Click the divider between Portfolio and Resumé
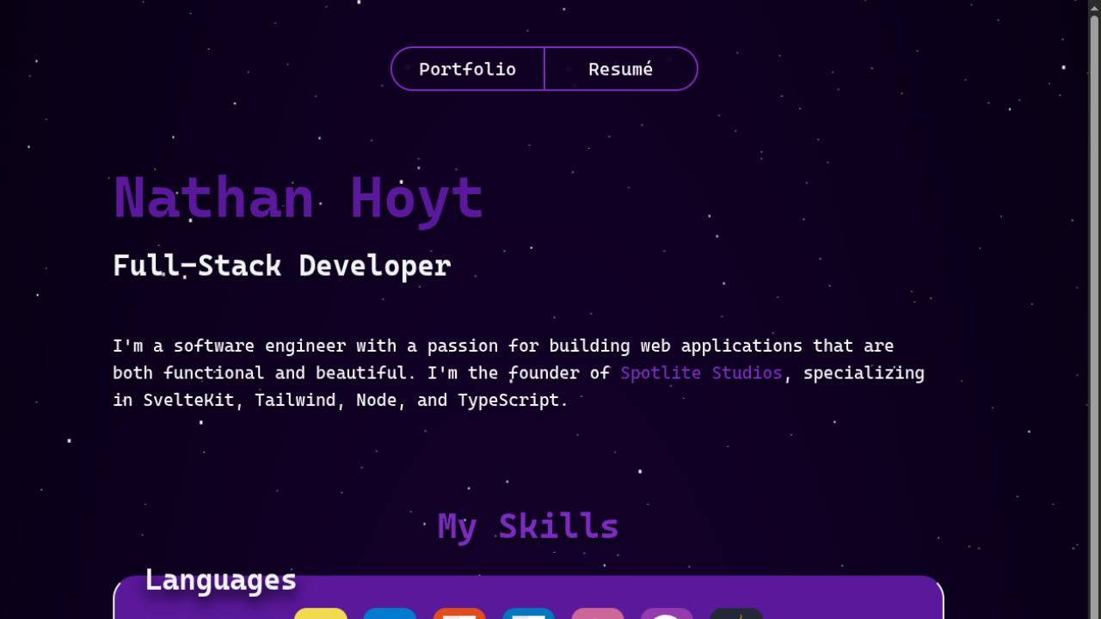The width and height of the screenshot is (1101, 619). (544, 69)
